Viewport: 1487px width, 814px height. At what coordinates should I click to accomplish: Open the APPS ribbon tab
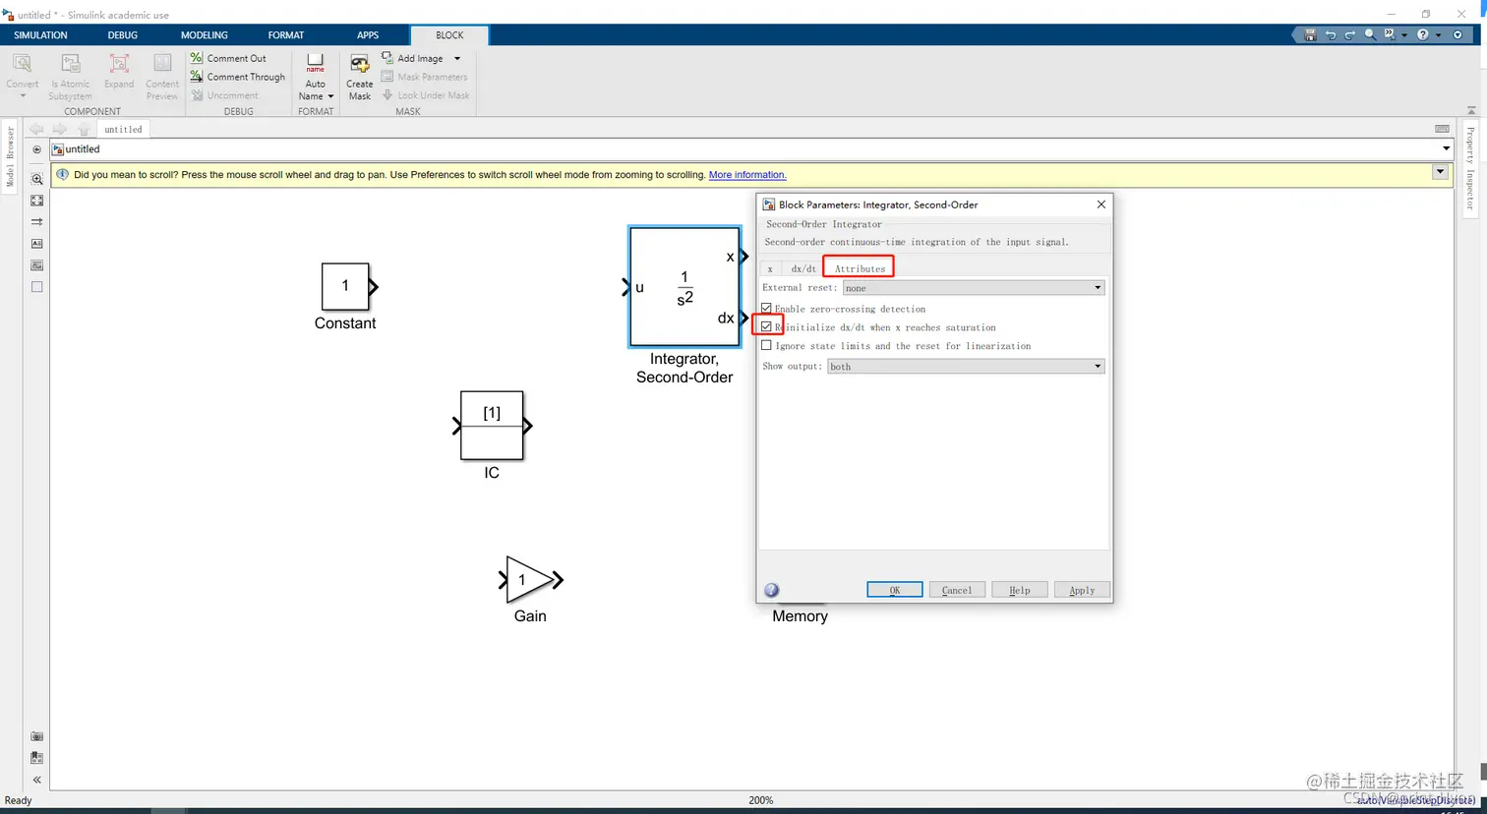pyautogui.click(x=368, y=35)
